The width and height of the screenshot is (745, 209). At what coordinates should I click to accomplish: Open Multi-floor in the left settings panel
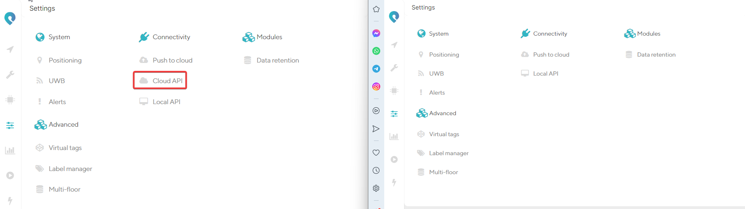(64, 189)
